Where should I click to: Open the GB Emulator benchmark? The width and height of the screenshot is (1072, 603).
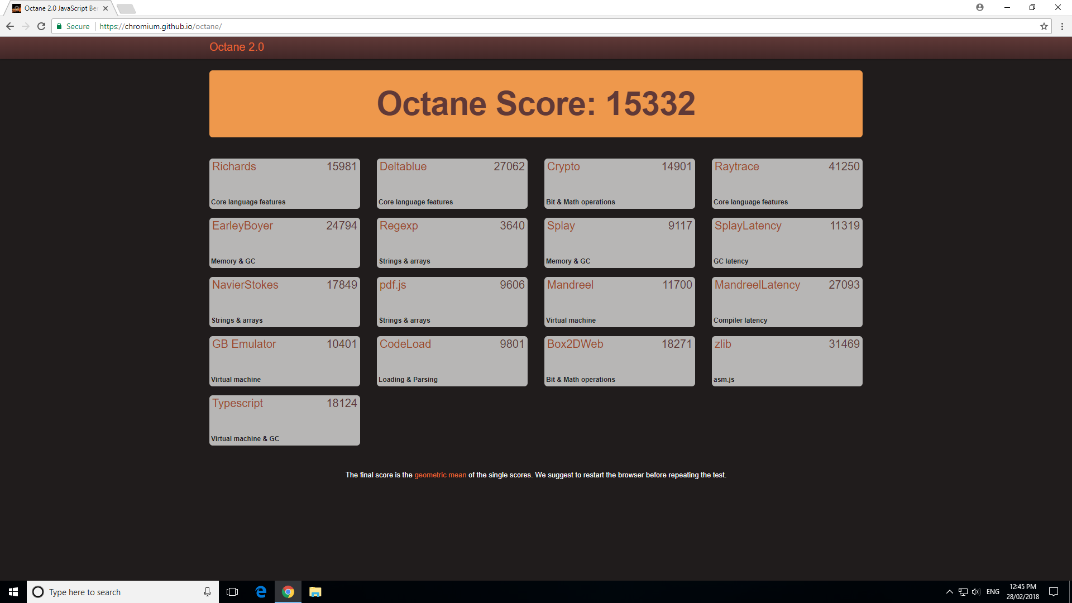point(244,344)
